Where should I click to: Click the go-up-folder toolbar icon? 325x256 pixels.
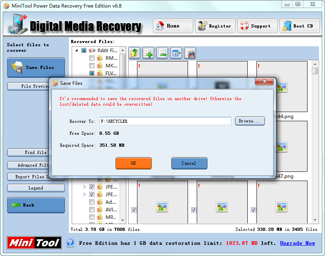[x=134, y=53]
